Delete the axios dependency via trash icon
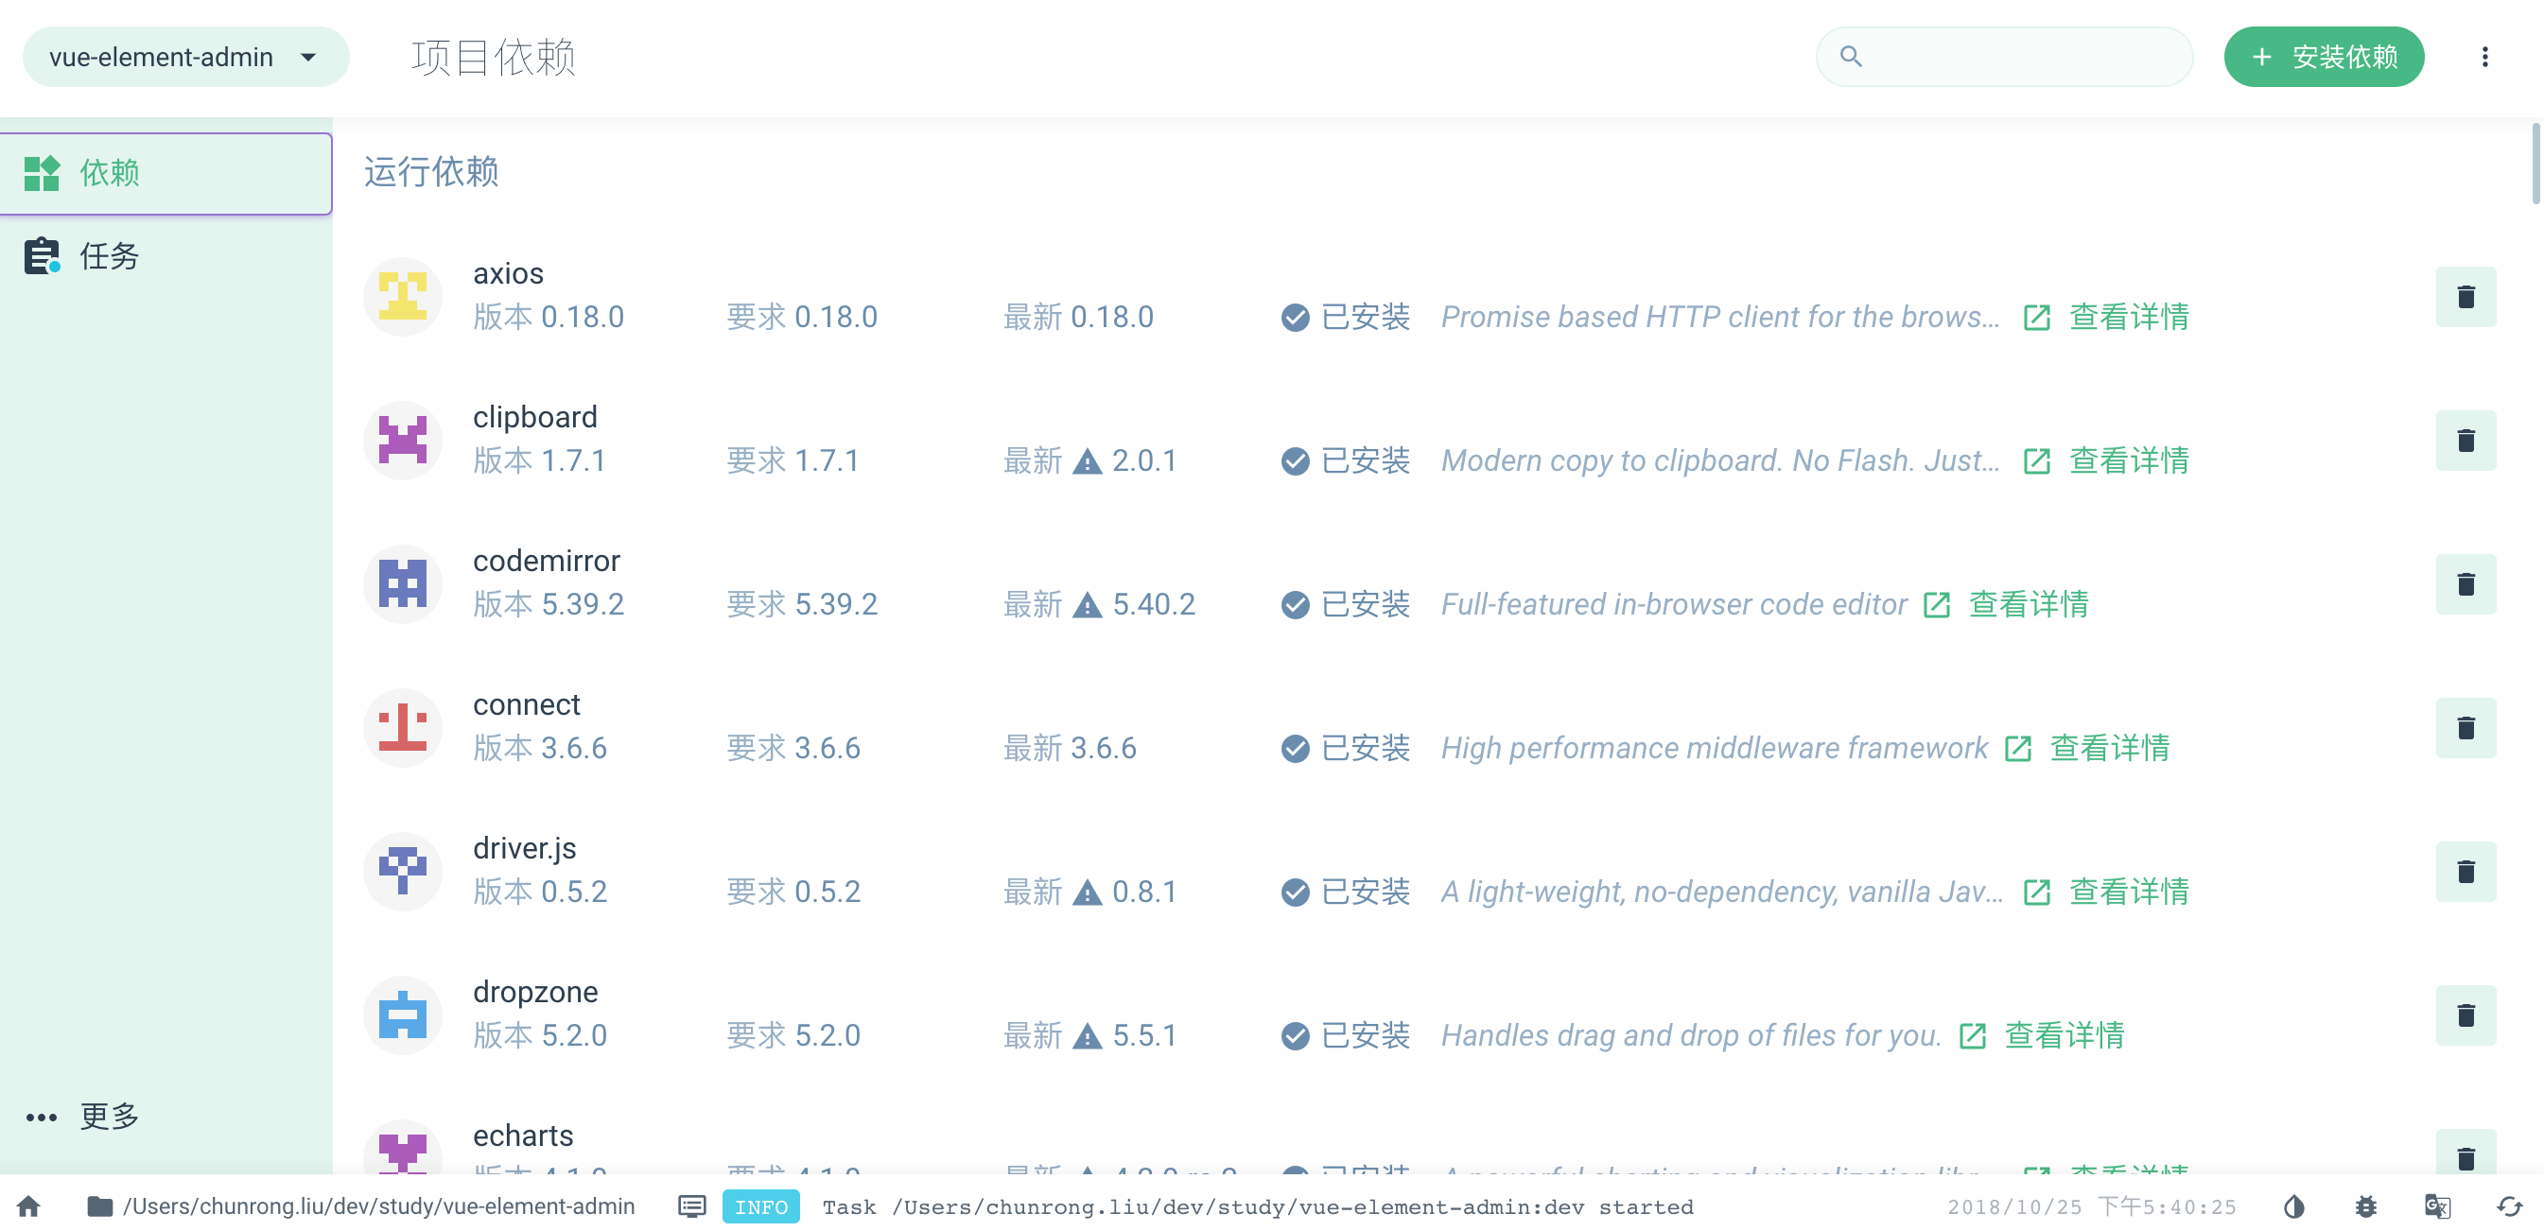 [x=2465, y=297]
